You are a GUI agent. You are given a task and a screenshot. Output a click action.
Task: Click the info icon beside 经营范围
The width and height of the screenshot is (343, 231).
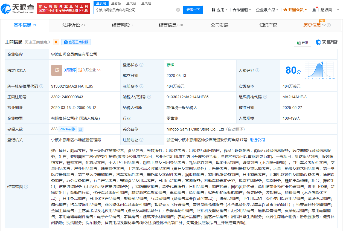tap(26, 187)
